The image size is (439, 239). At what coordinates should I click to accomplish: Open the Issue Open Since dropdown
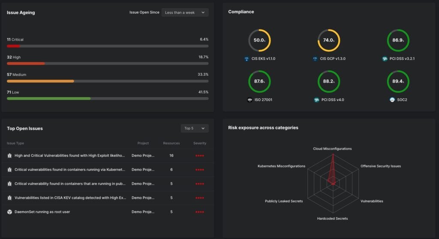point(185,12)
